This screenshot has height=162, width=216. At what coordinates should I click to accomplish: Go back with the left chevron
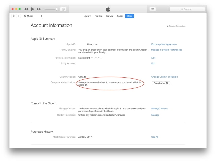(14, 16)
